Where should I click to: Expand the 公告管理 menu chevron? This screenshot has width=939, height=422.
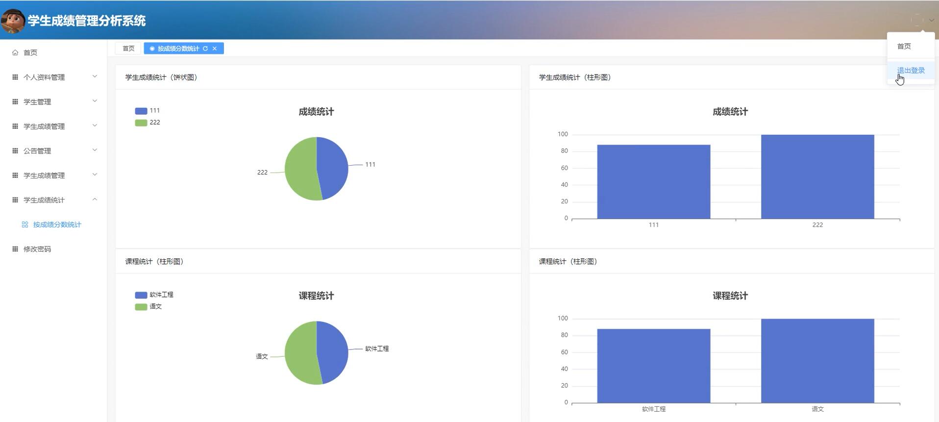(95, 150)
